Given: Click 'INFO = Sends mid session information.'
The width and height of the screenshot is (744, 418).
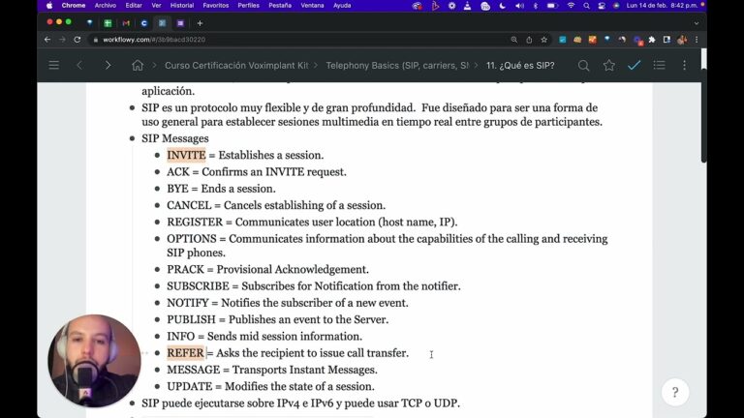Looking at the screenshot, I should coord(264,336).
